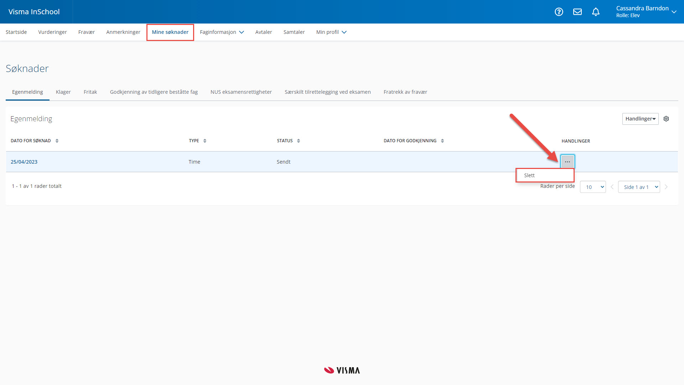Click the three-dot row actions button
The height and width of the screenshot is (385, 684).
click(x=568, y=162)
